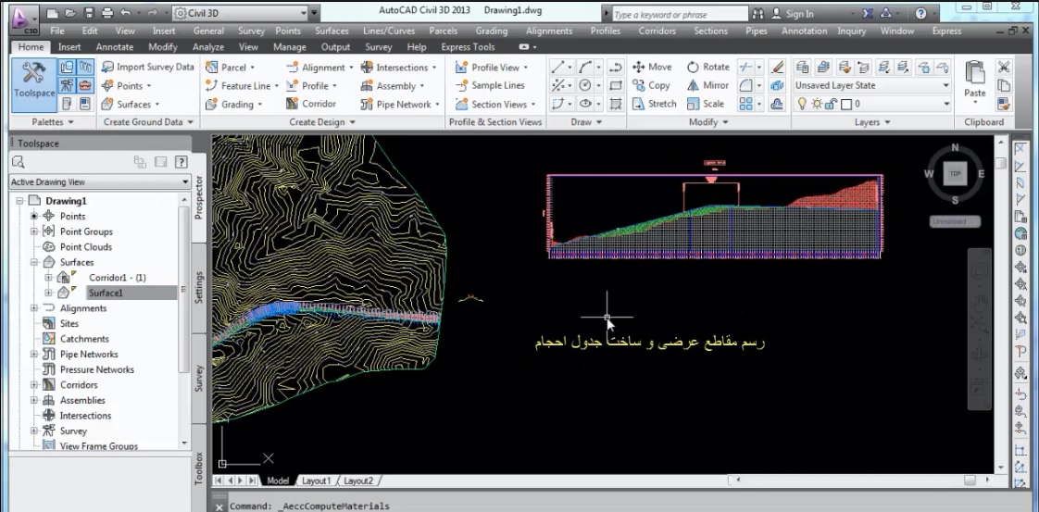Select the Rotate tool
Screen dimensions: 1039x512
point(707,67)
